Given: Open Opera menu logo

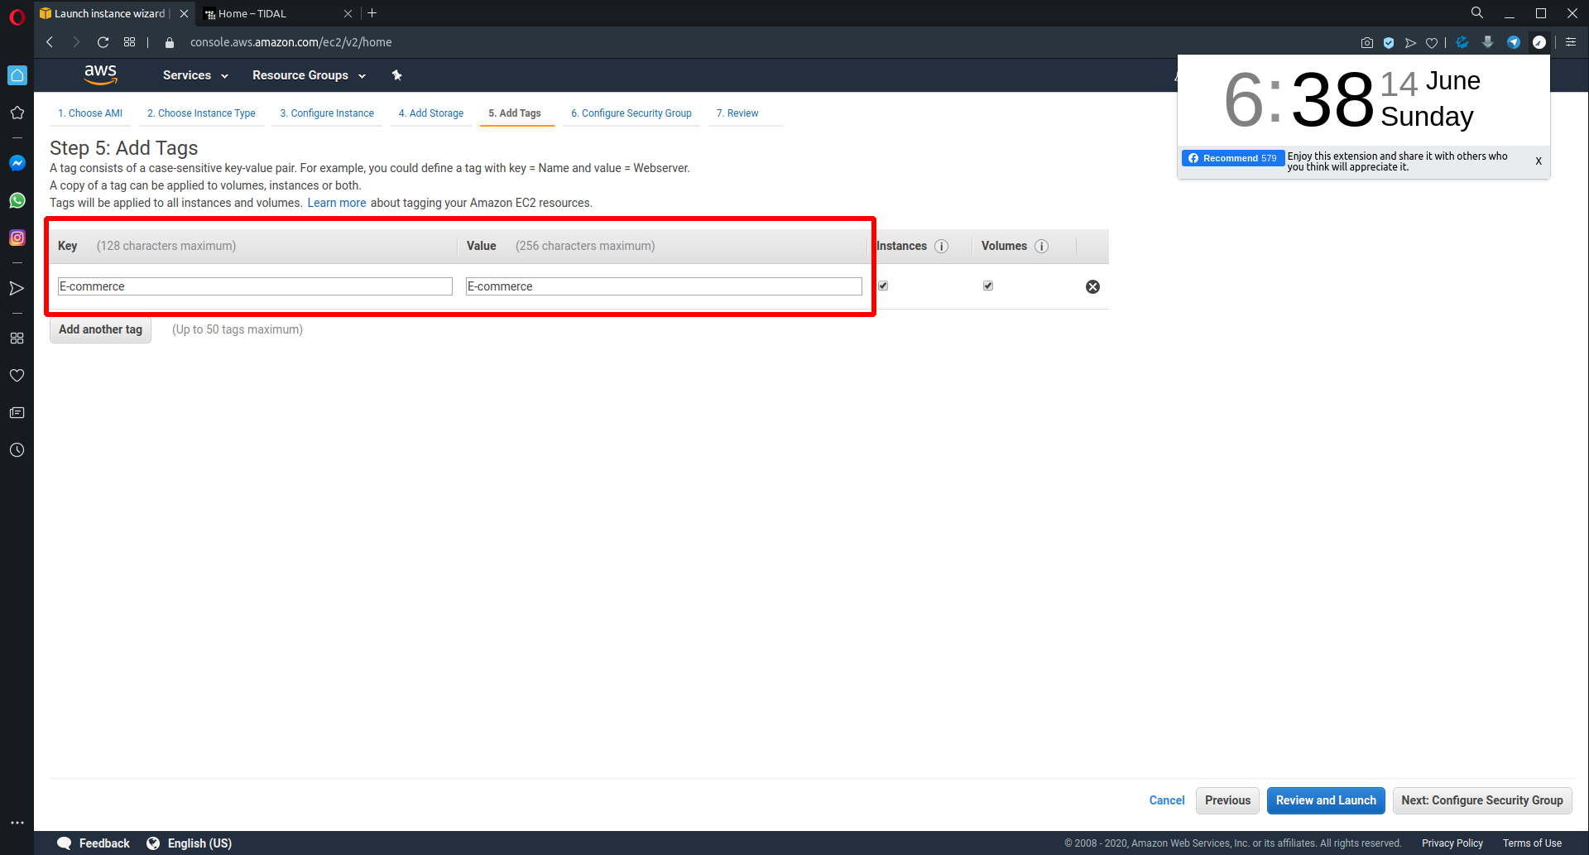Looking at the screenshot, I should pos(17,17).
